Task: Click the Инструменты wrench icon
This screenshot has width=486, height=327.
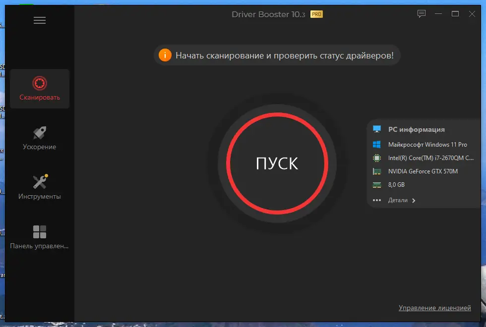Action: coord(39,180)
